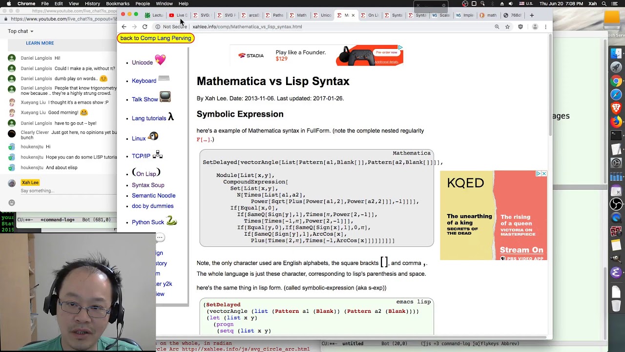
Task: Open doc by dummies link
Action: point(152,206)
